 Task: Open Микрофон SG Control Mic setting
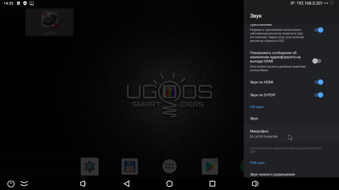(291, 134)
